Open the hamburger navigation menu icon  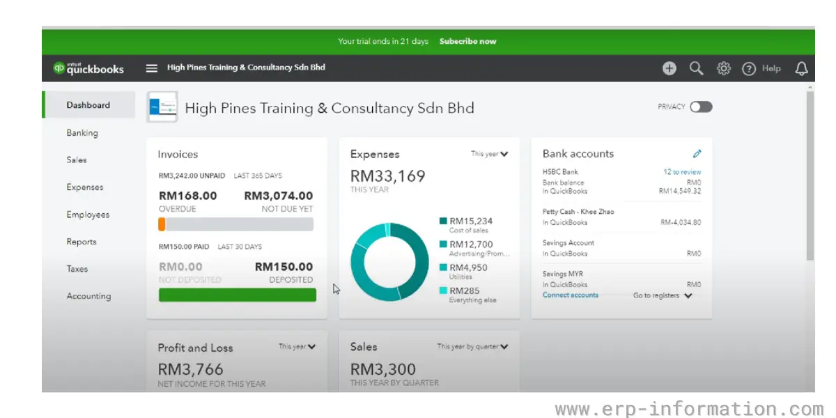[x=151, y=68]
